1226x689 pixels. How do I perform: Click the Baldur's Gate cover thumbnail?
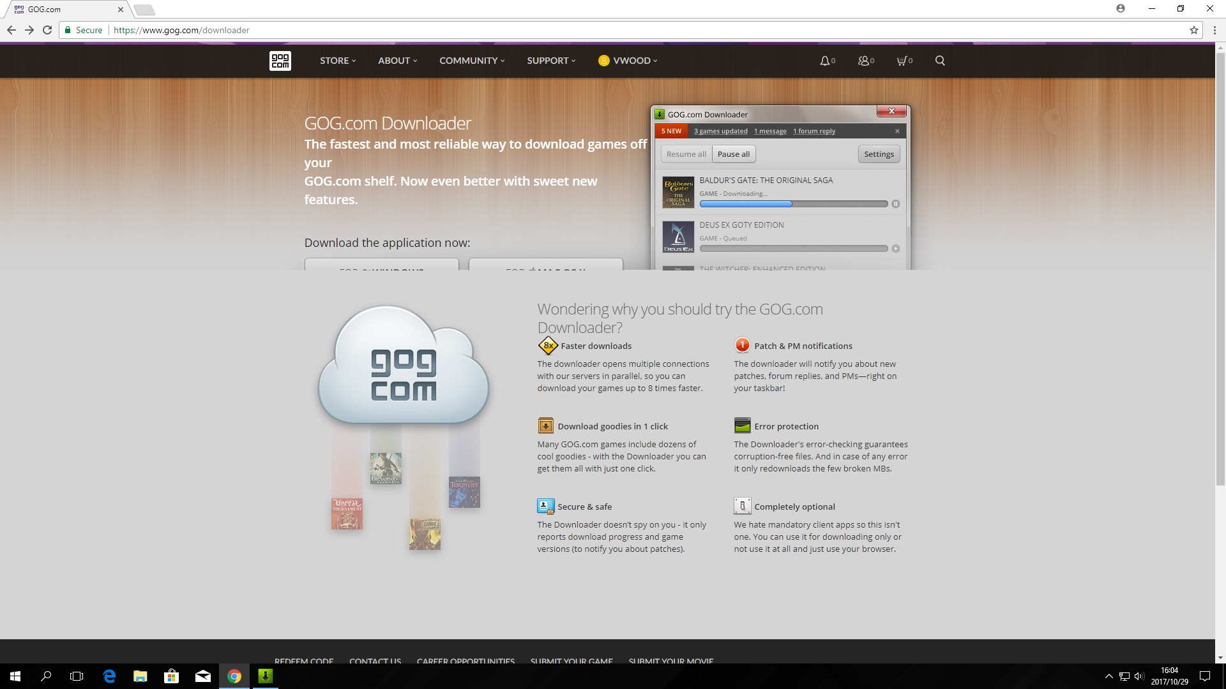point(678,192)
